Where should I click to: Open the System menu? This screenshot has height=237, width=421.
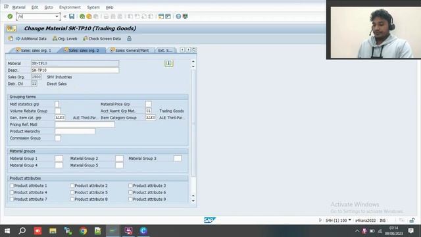coord(93,7)
